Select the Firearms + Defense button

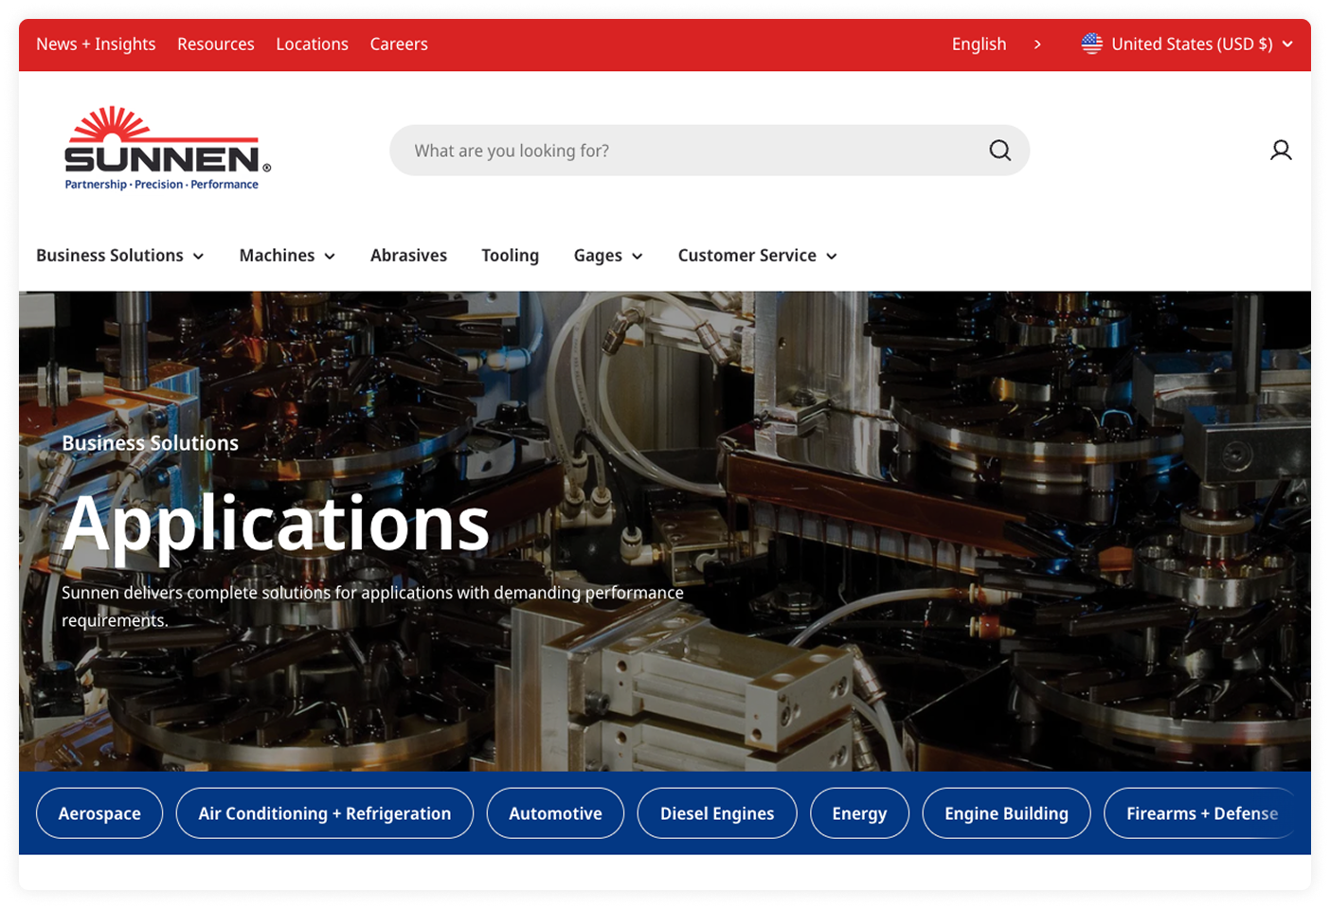click(1201, 813)
